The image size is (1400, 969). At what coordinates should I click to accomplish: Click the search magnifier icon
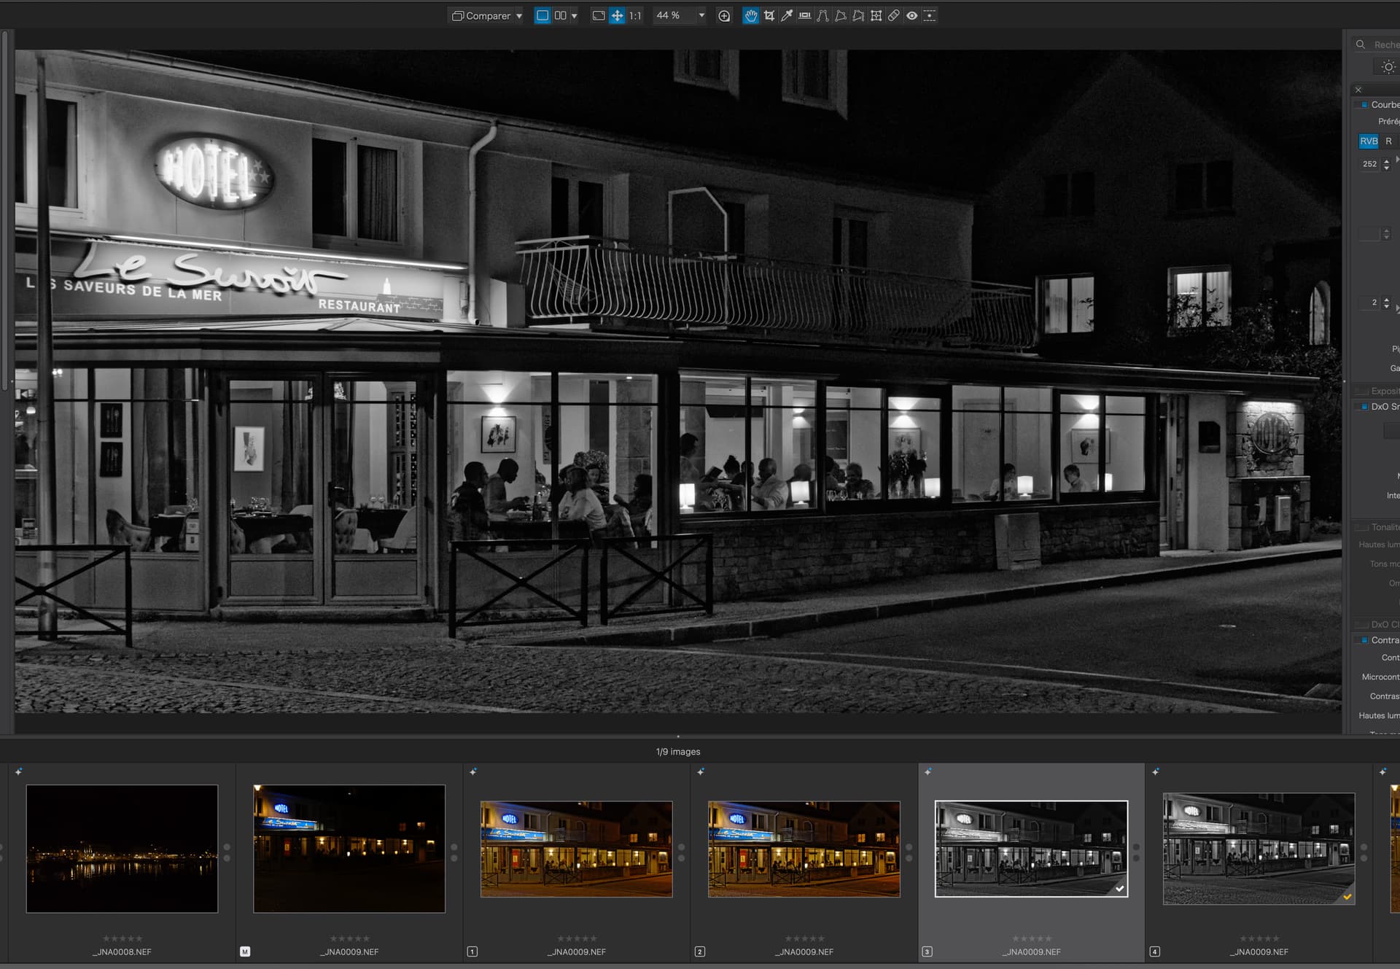tap(1360, 44)
